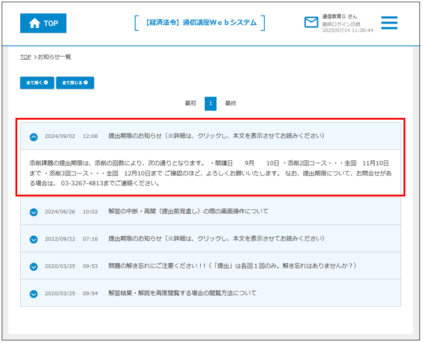
Task: Click the 【経済法令】通信講座Webシステム title
Action: 200,23
